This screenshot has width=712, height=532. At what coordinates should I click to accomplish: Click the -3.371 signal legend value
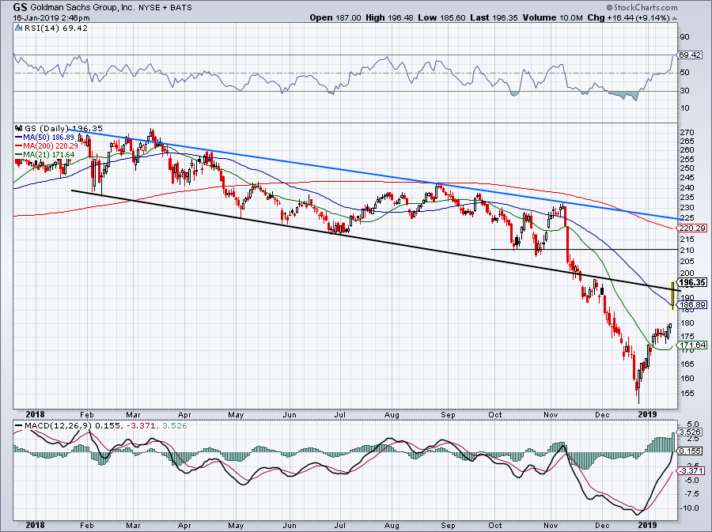140,426
